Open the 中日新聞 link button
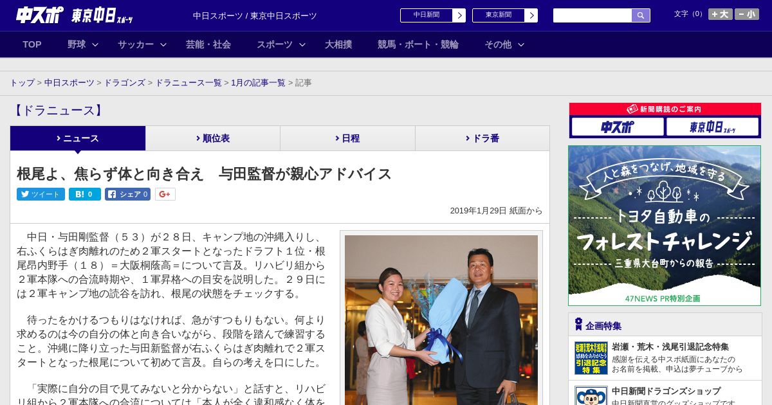 pyautogui.click(x=426, y=15)
